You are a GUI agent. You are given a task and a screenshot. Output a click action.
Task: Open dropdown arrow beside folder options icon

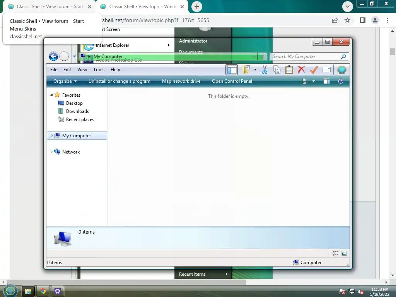click(x=255, y=70)
